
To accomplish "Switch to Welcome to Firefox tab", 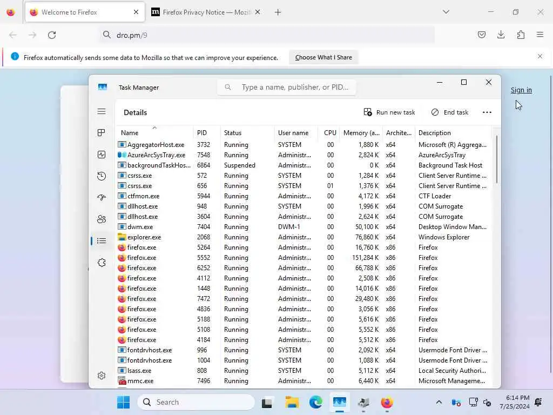I will [85, 12].
